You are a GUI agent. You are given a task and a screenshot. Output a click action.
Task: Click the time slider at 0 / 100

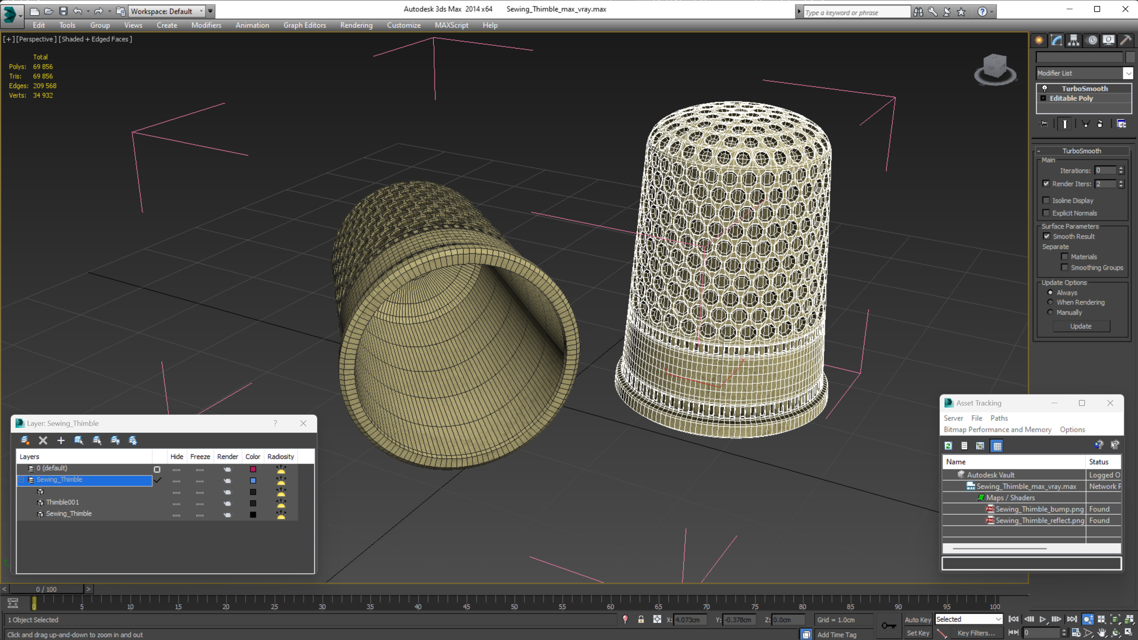(46, 589)
